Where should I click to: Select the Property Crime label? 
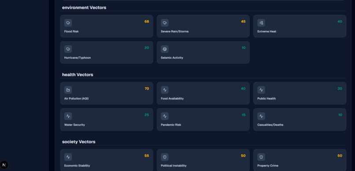pyautogui.click(x=268, y=166)
